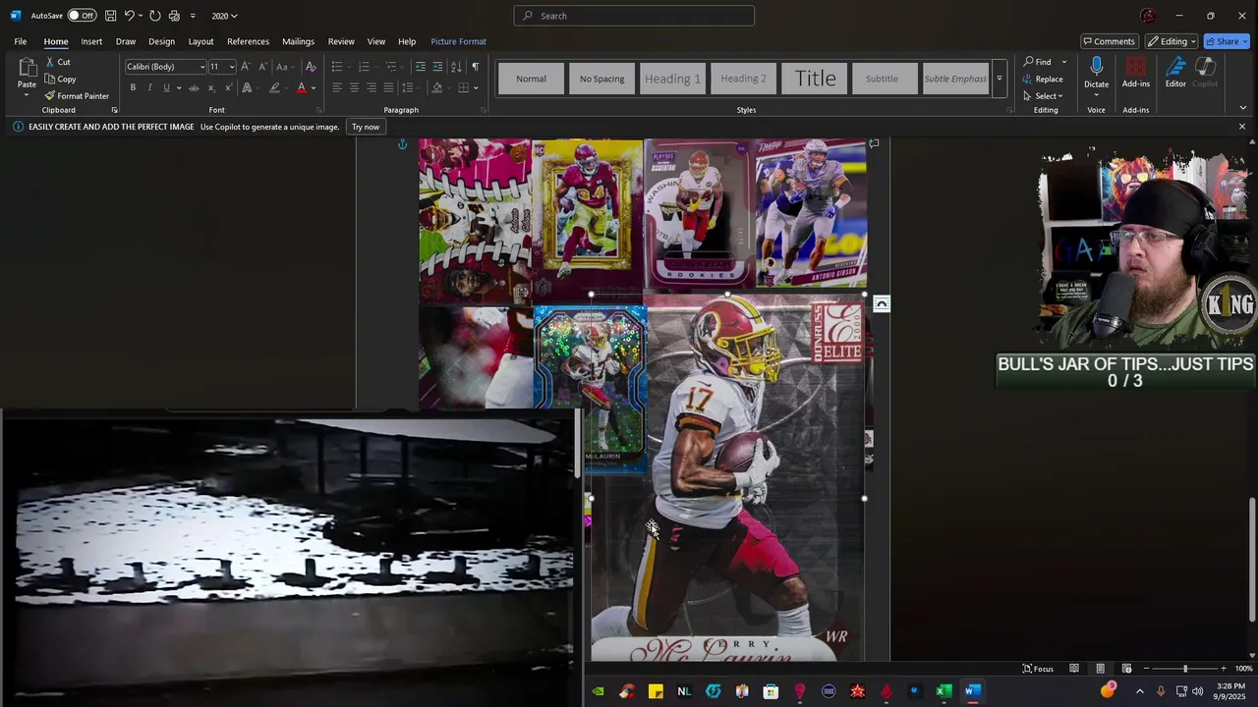
Task: Apply the Title style
Action: point(815,79)
